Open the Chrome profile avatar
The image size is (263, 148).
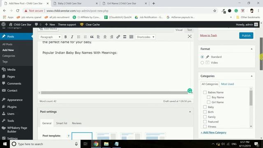coord(251,11)
